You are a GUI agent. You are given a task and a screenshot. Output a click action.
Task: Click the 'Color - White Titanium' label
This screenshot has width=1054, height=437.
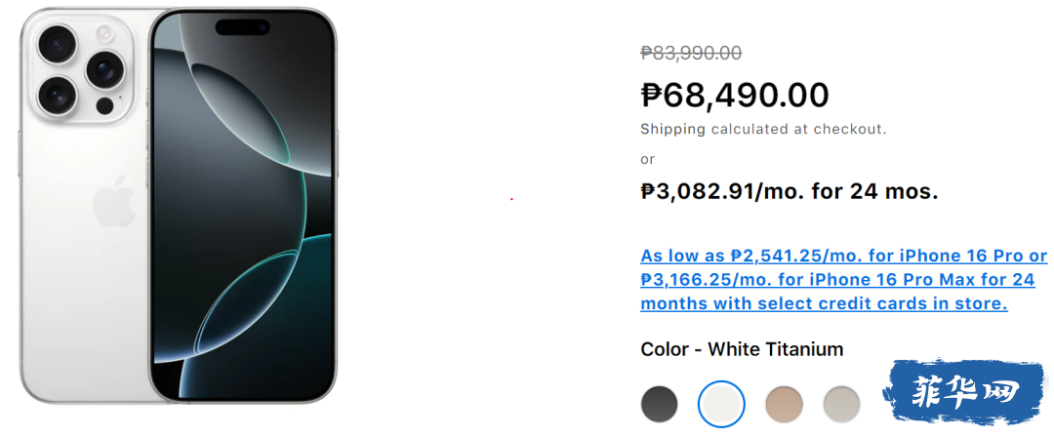click(742, 349)
